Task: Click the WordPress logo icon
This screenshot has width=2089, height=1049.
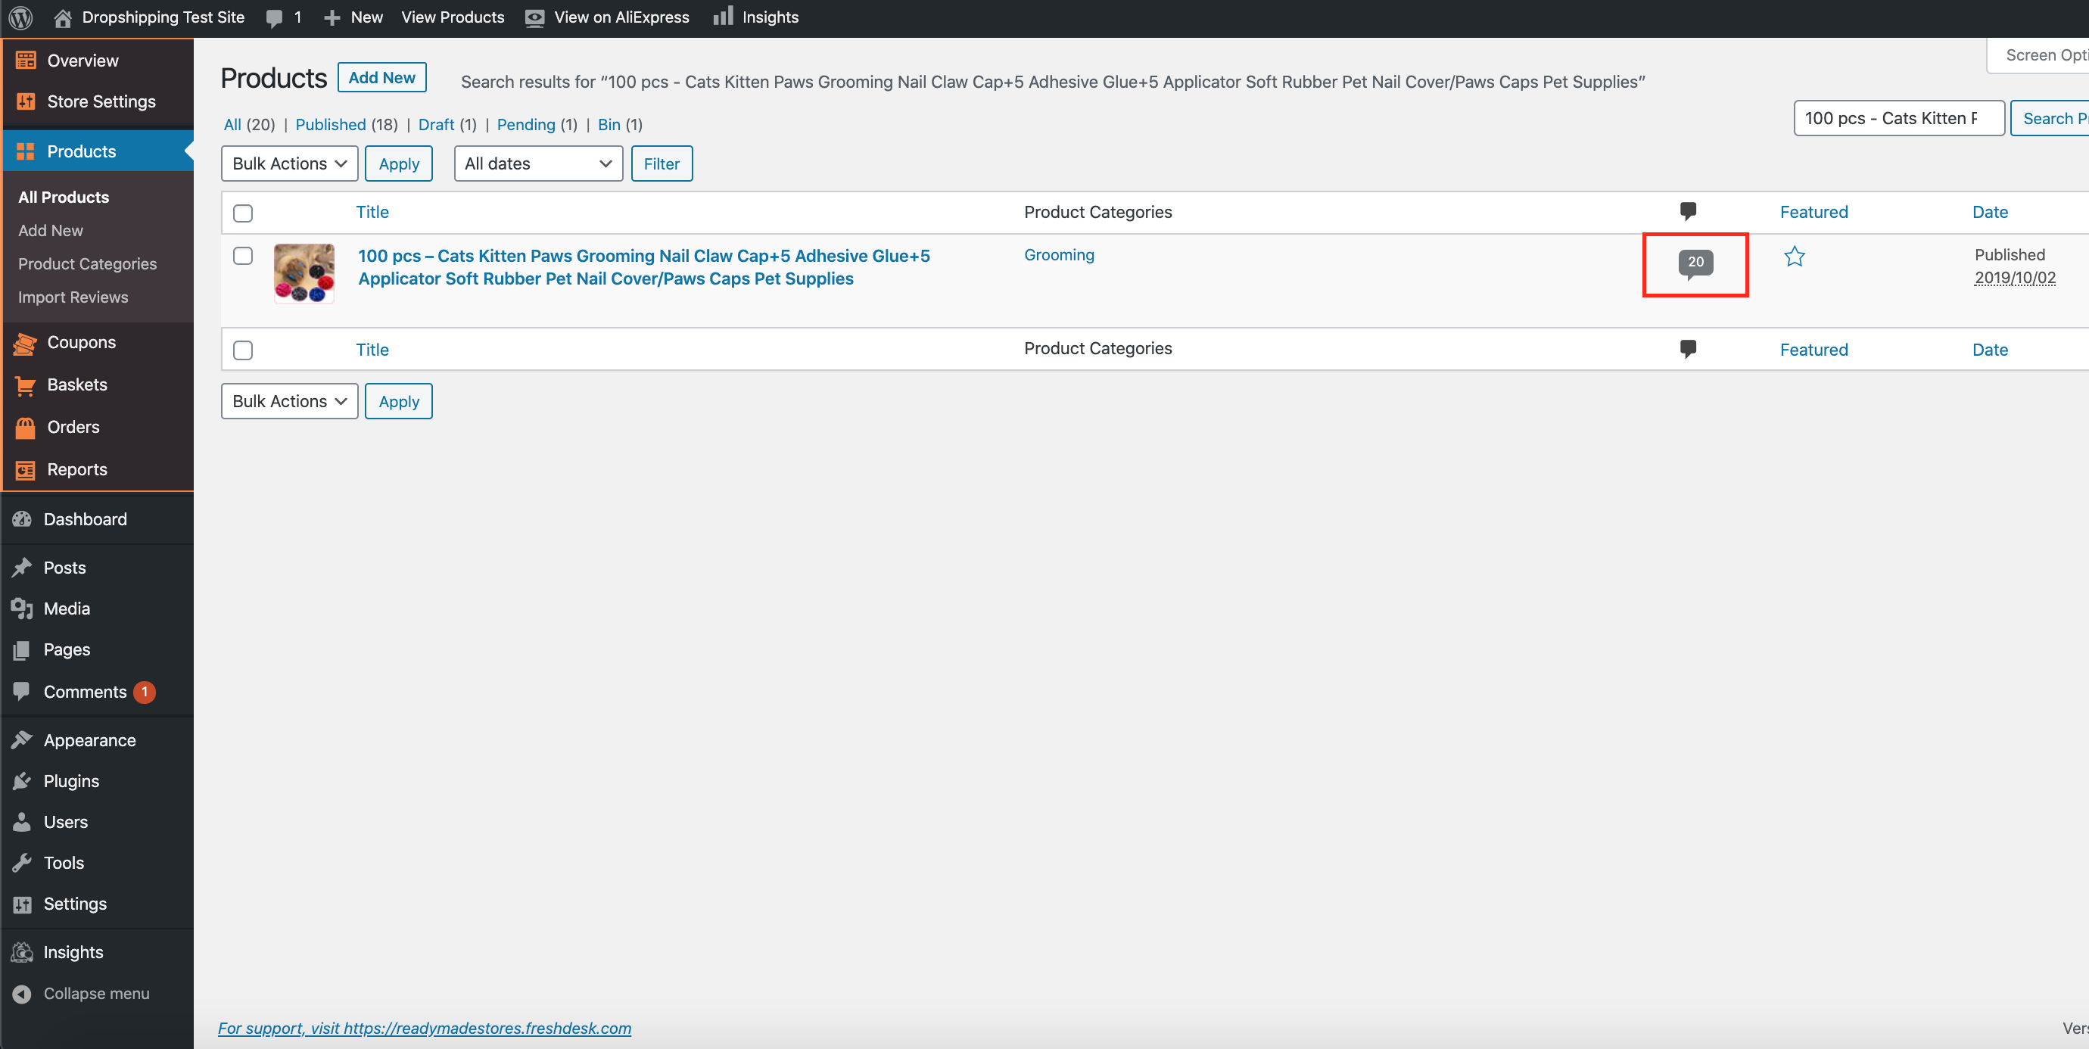Action: coord(20,17)
